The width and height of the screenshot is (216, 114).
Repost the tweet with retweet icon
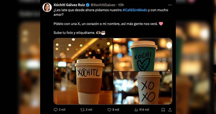(x=82, y=110)
